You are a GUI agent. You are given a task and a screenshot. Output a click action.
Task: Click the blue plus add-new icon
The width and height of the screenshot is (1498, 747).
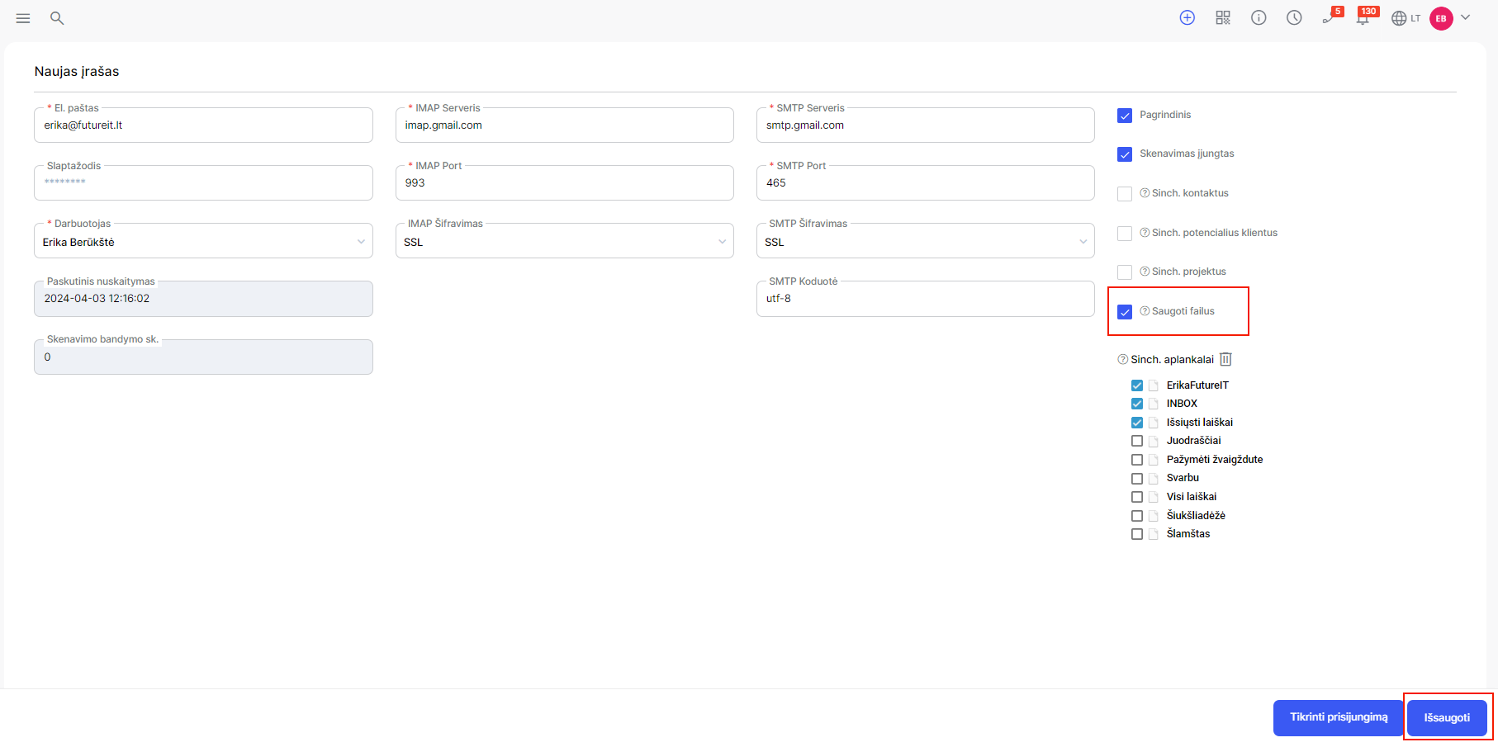coord(1187,18)
